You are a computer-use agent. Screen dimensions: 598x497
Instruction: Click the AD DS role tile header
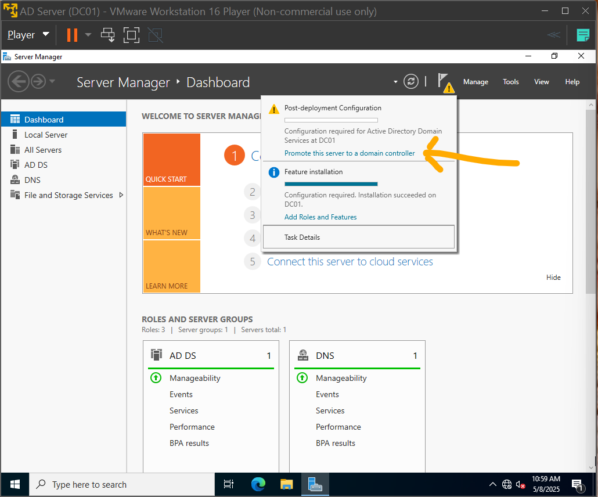pos(211,355)
